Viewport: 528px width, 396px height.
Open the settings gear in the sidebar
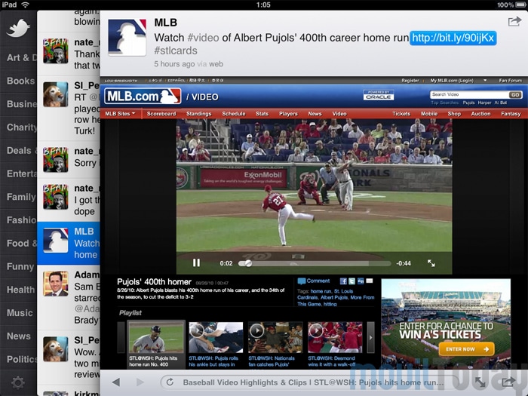17,382
